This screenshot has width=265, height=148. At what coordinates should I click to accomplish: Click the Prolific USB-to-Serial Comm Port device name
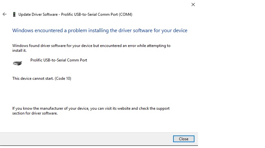(59, 60)
